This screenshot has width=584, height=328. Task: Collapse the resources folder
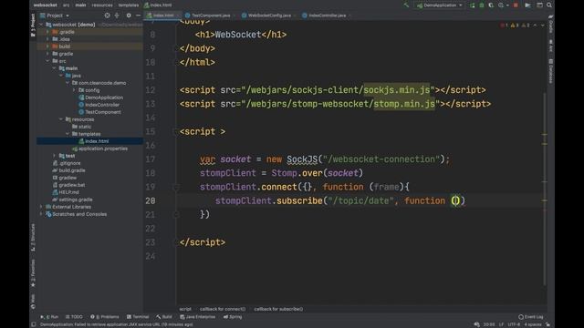click(61, 119)
